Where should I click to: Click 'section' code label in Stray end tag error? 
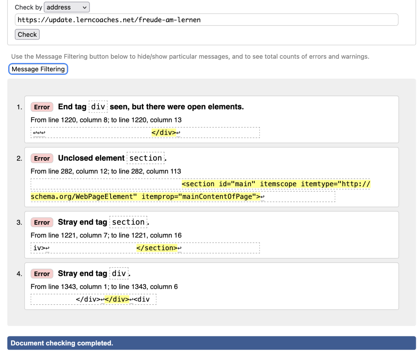(x=128, y=222)
